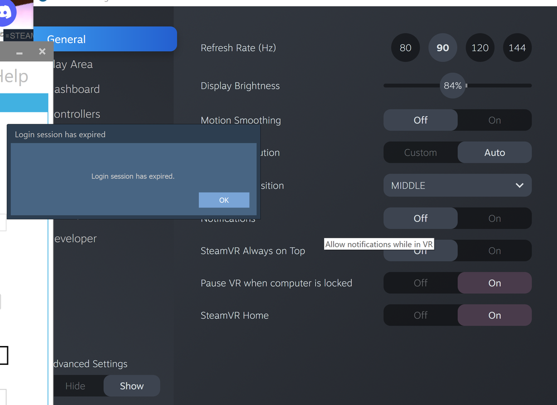This screenshot has width=557, height=405.
Task: Click the Motion Smoothing label
Action: (x=241, y=120)
